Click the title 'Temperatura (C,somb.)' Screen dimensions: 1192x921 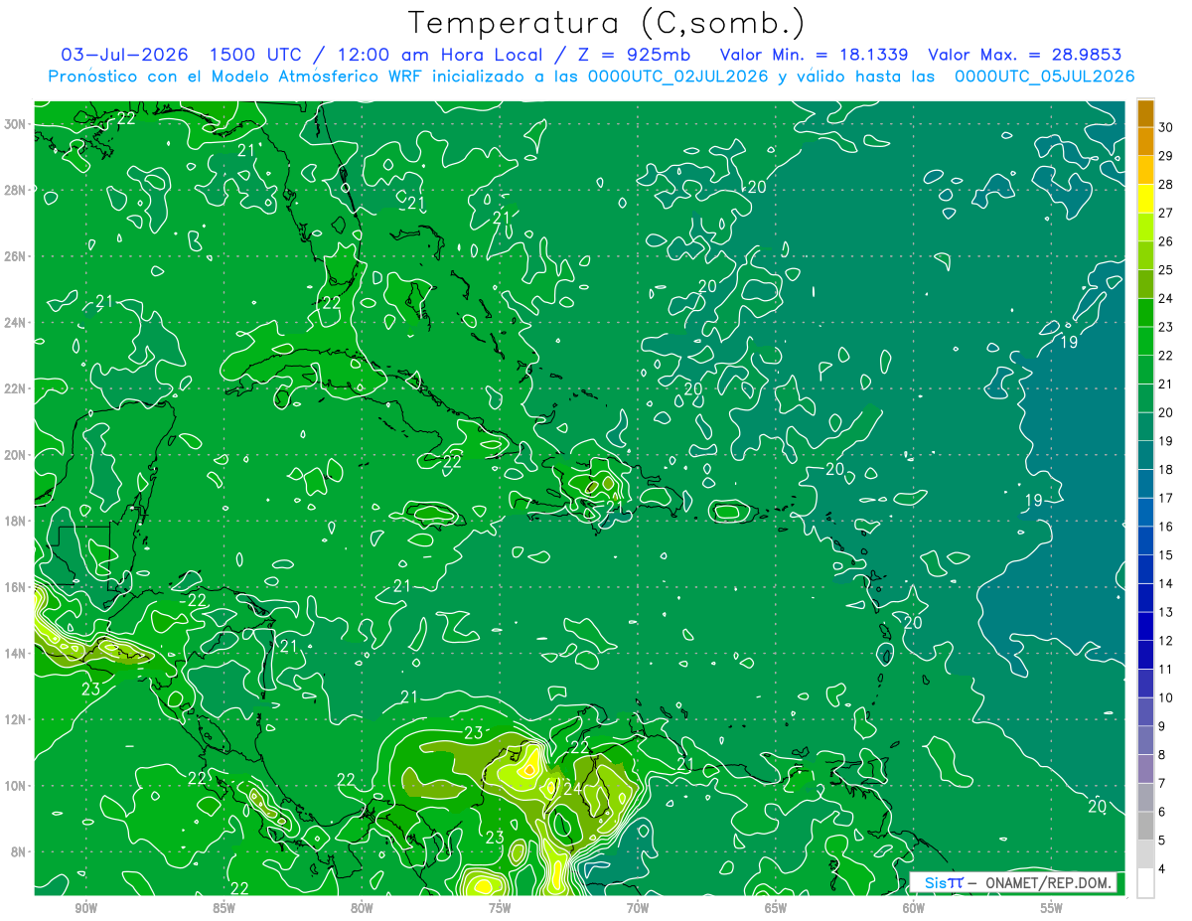tap(607, 24)
